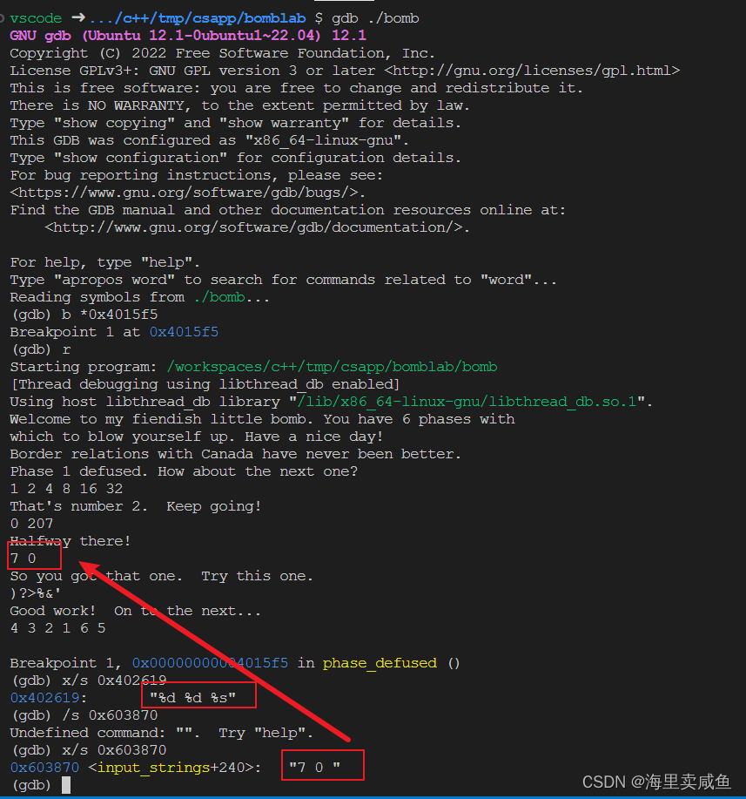Click the 'phase_defused' function name

click(380, 663)
